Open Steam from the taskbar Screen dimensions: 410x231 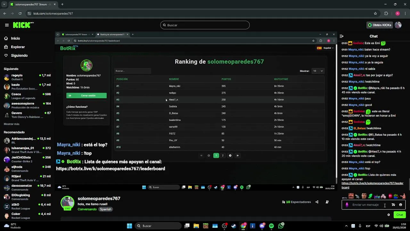(x=234, y=226)
